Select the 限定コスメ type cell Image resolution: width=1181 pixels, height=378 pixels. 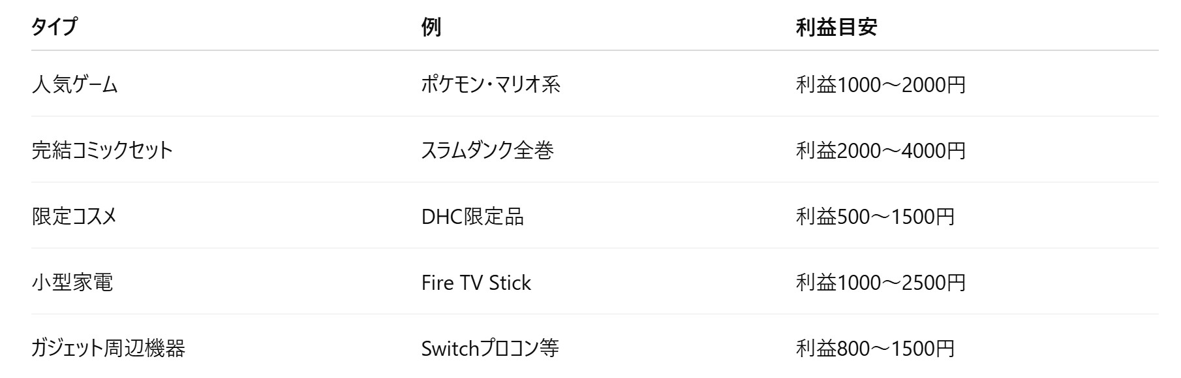click(74, 217)
